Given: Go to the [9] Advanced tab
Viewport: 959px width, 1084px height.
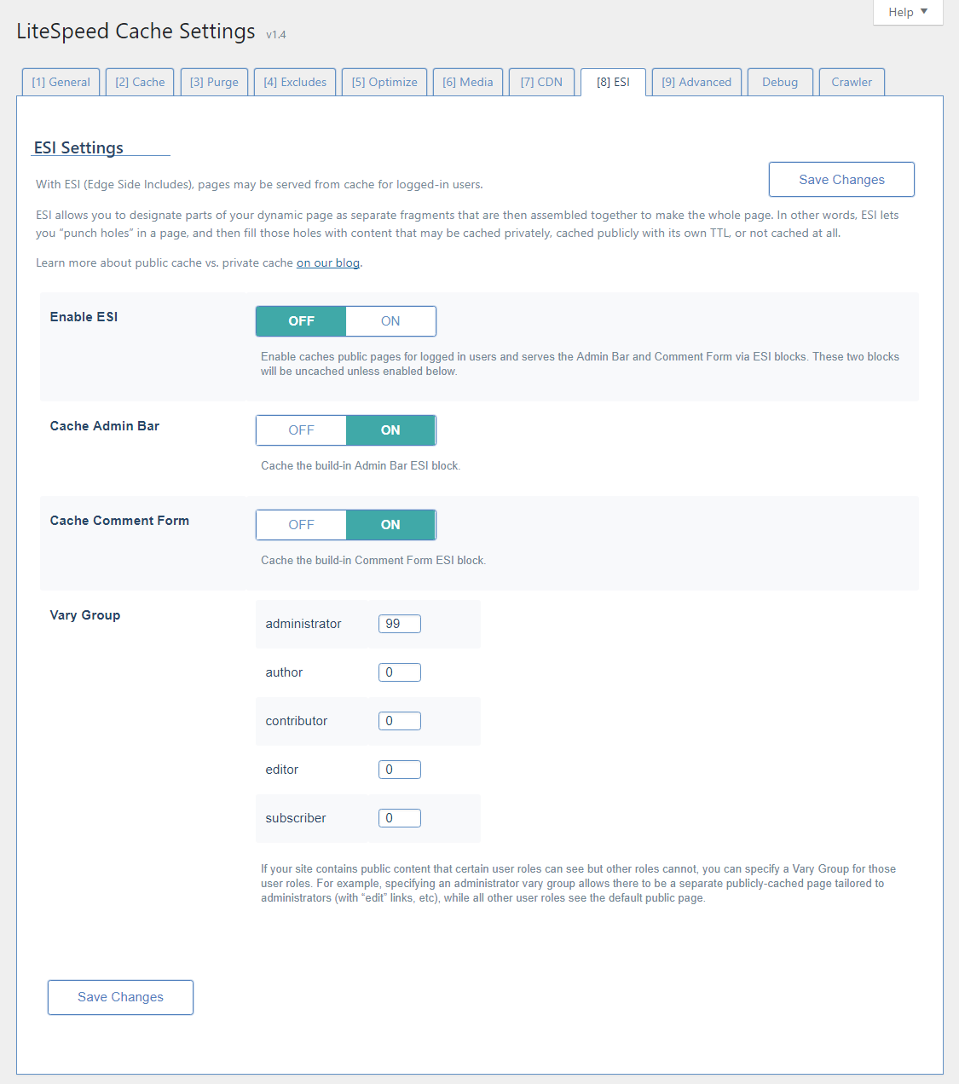Looking at the screenshot, I should (696, 83).
